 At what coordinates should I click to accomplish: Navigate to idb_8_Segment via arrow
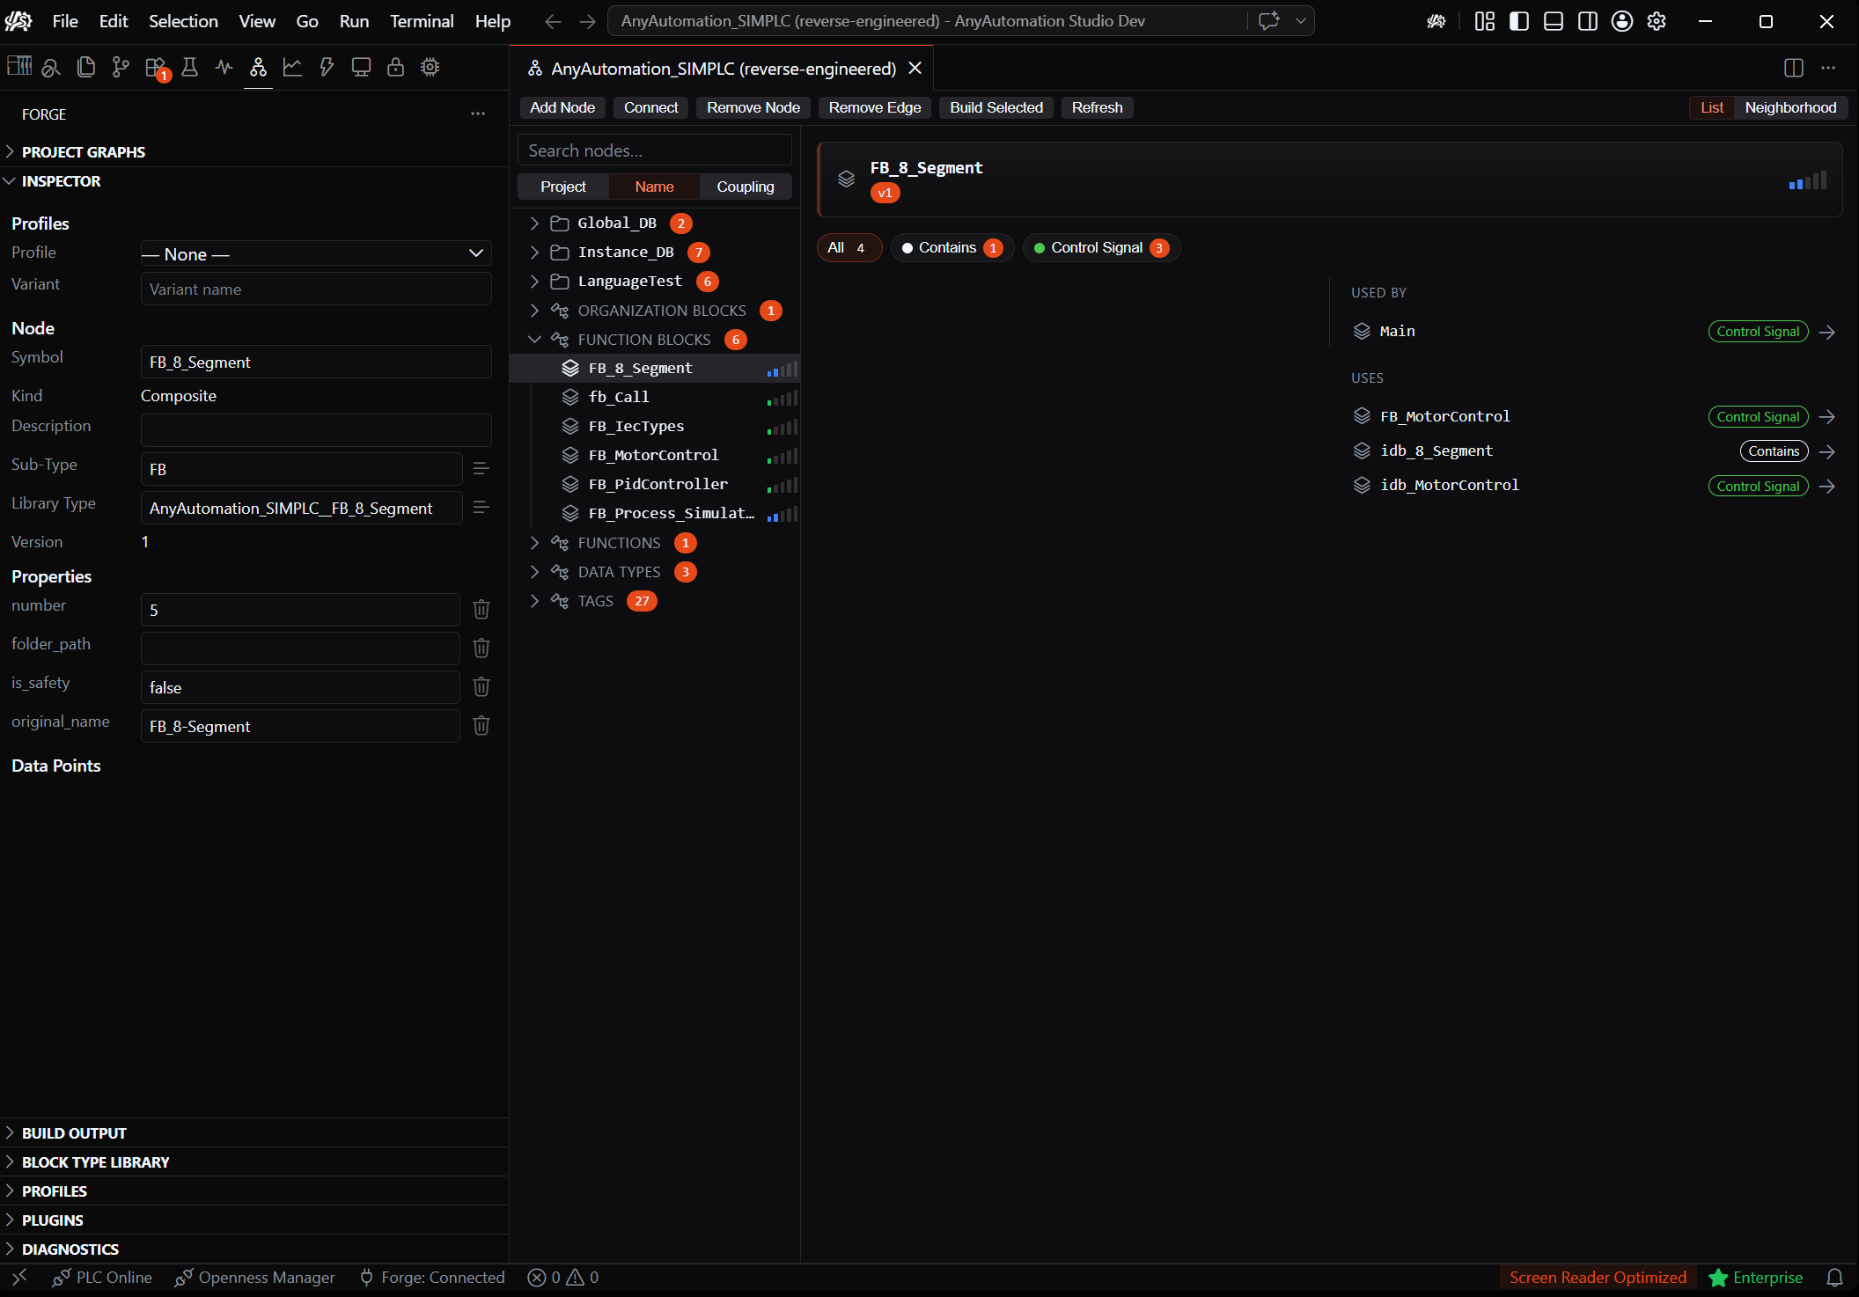tap(1827, 451)
